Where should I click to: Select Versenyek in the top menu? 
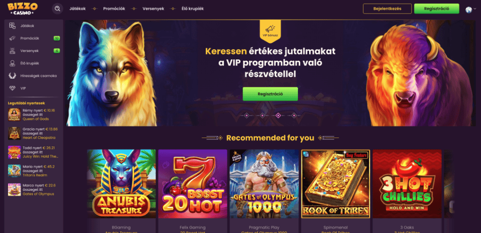point(152,8)
